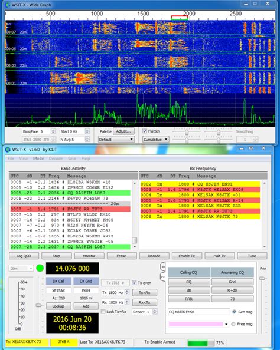Click the Grid message button
This screenshot has width=280, height=350.
(x=232, y=282)
